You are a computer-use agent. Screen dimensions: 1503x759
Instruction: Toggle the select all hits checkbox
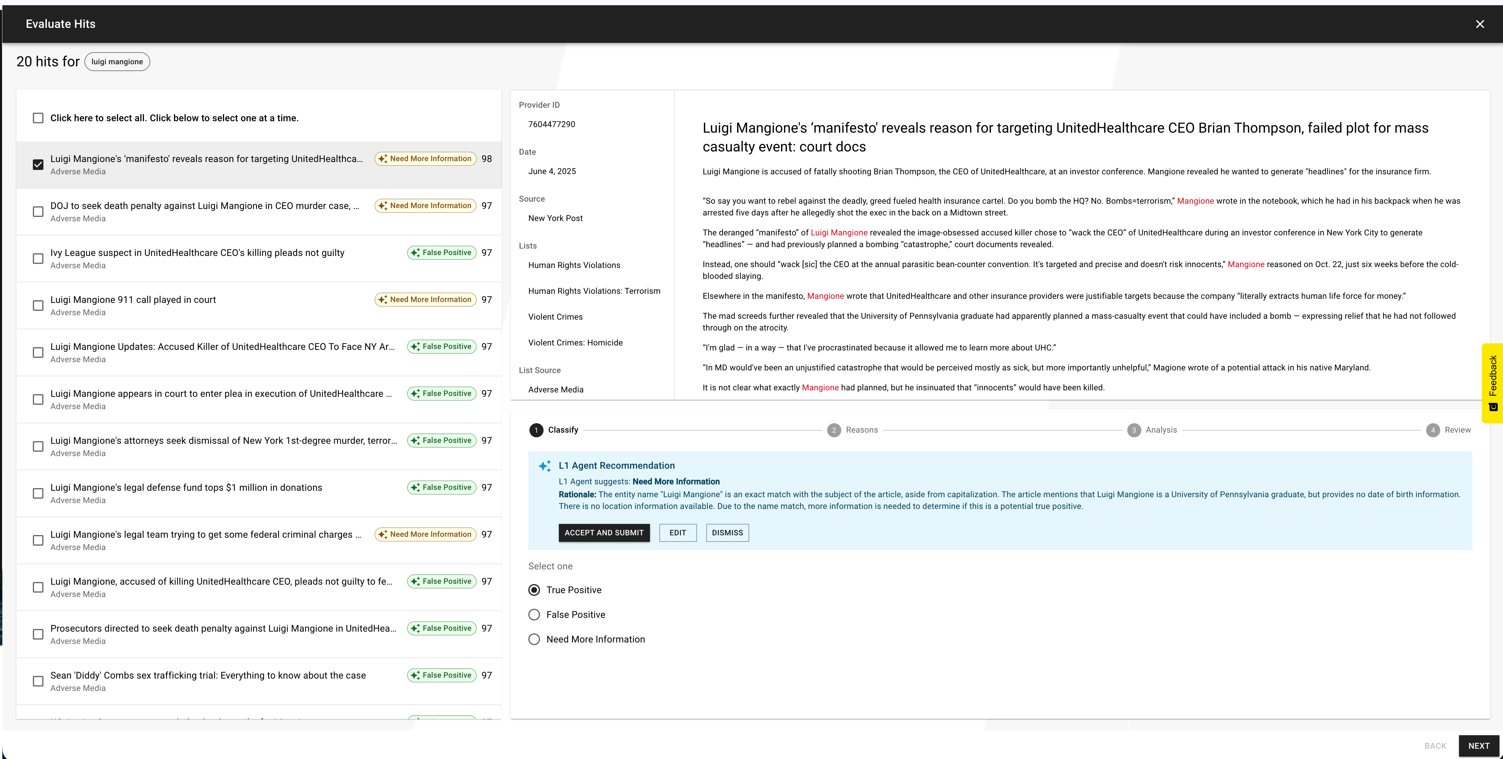(38, 118)
